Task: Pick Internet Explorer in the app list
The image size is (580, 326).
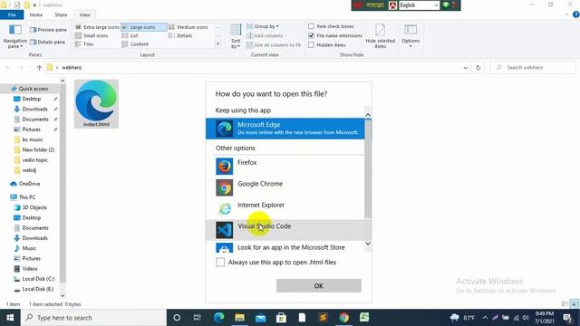Action: pyautogui.click(x=285, y=208)
